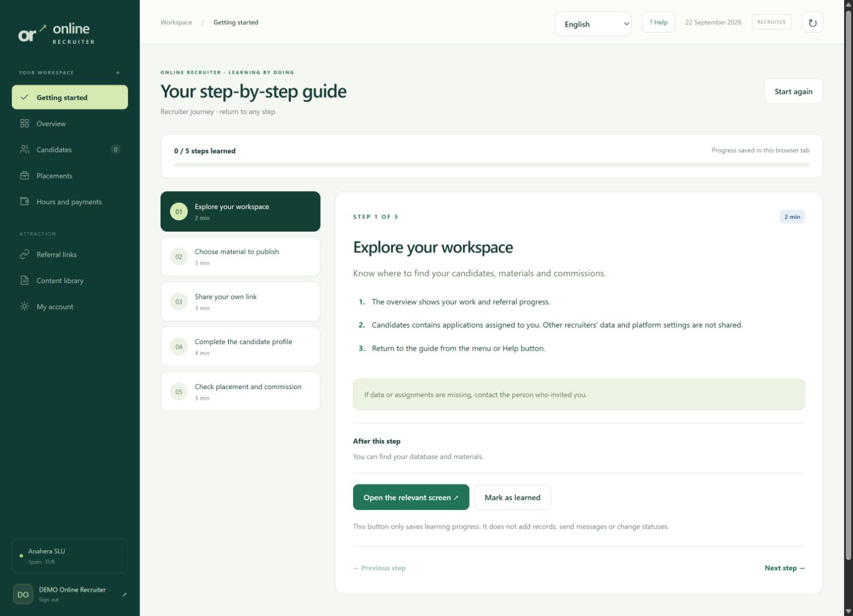Click Mark as learned button
Screen dimensions: 853x616
click(512, 497)
